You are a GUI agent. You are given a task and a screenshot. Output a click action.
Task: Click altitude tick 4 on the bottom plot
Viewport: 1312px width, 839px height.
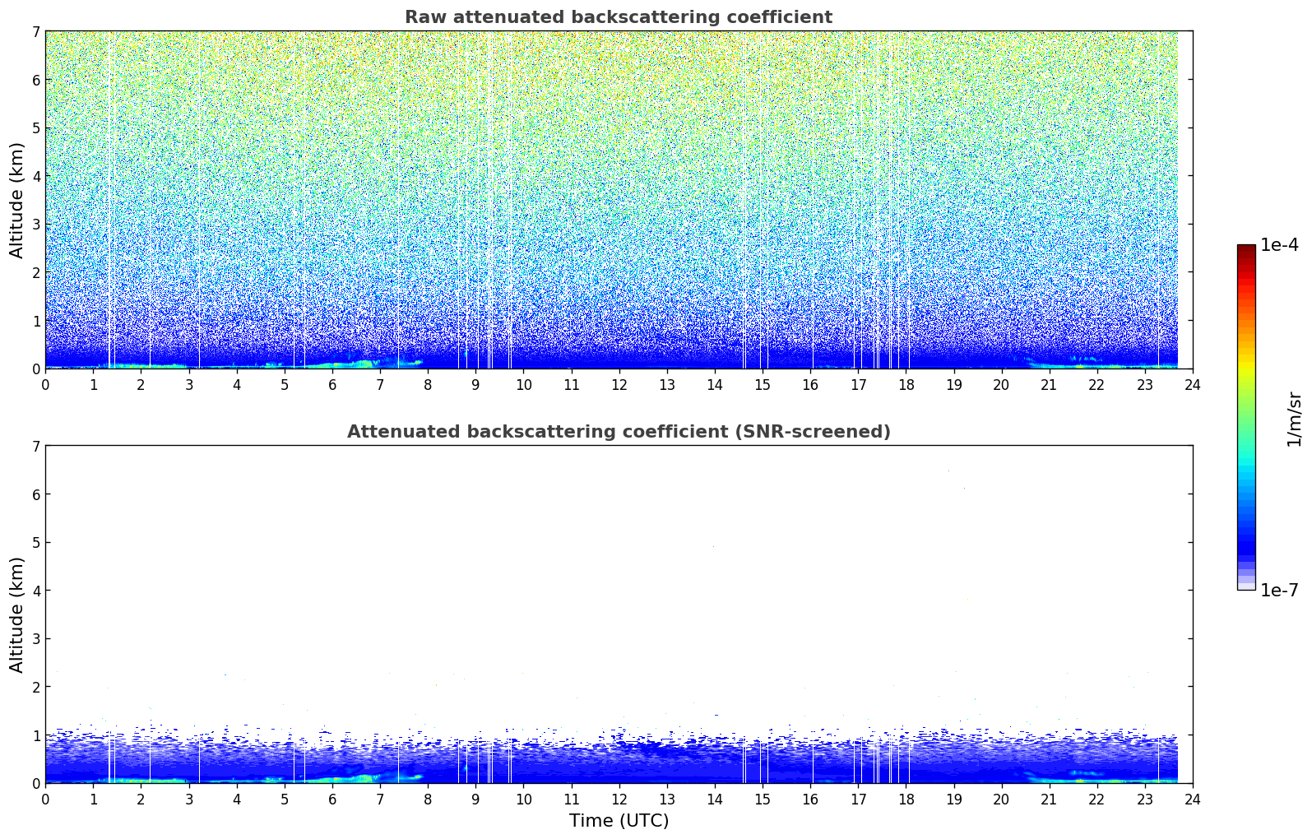click(x=36, y=591)
